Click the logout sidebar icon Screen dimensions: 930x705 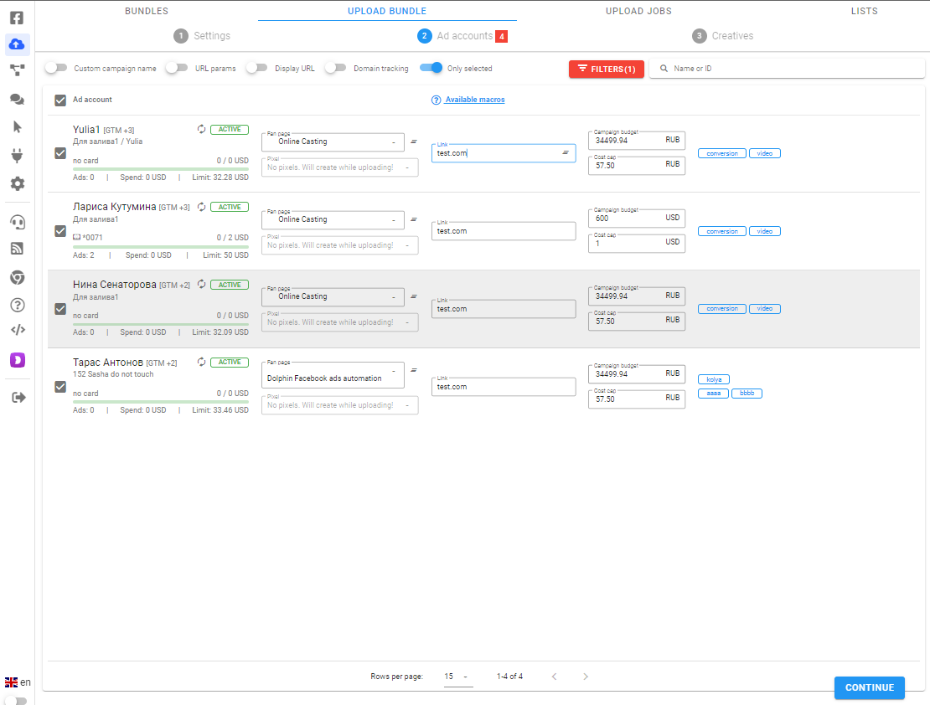[18, 397]
